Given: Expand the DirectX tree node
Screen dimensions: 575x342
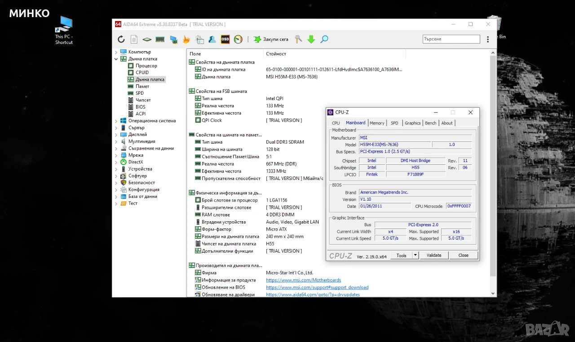Looking at the screenshot, I should coord(116,162).
